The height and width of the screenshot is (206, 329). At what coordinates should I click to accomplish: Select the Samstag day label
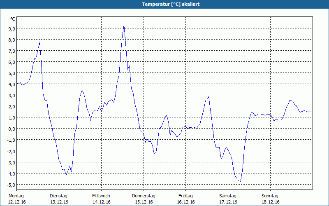[x=228, y=196]
